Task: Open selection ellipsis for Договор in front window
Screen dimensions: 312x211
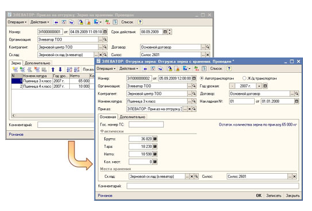Action: [292, 93]
